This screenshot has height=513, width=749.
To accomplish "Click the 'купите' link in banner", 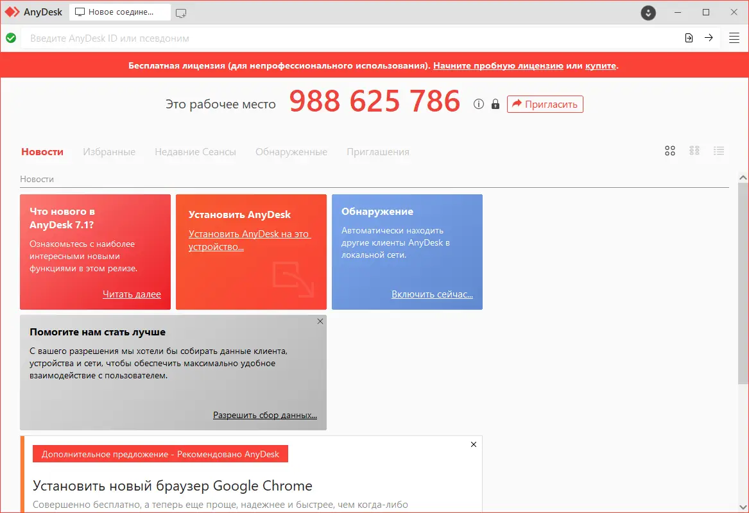I will (601, 66).
